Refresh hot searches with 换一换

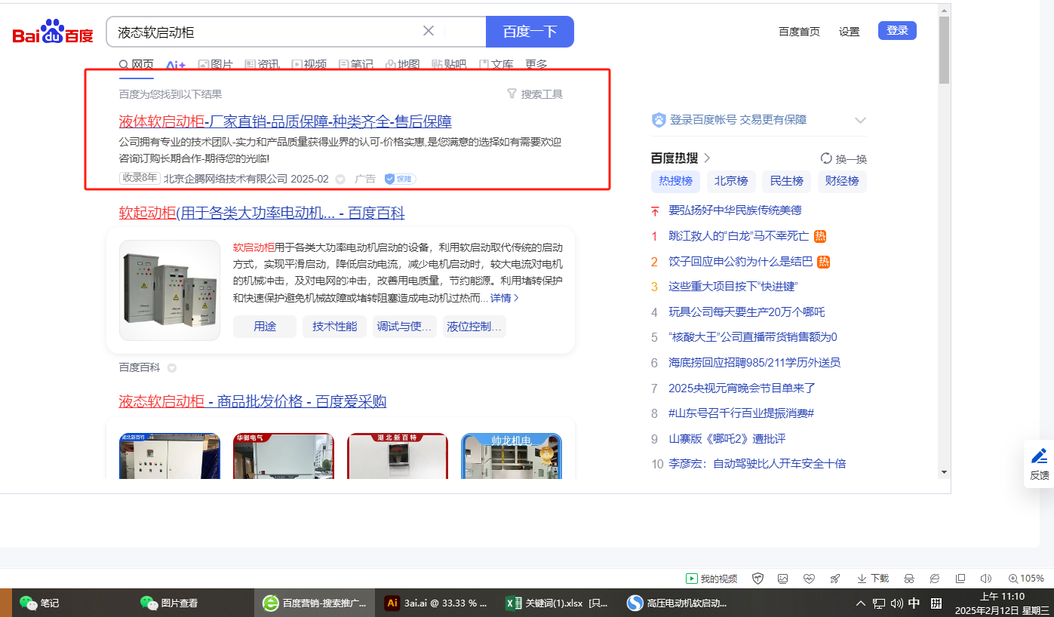(844, 158)
